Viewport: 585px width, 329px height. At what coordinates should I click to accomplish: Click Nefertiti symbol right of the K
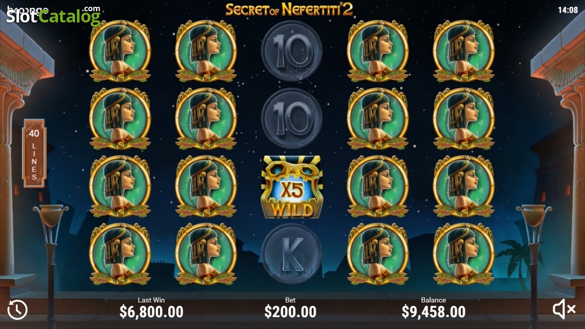[x=377, y=254]
